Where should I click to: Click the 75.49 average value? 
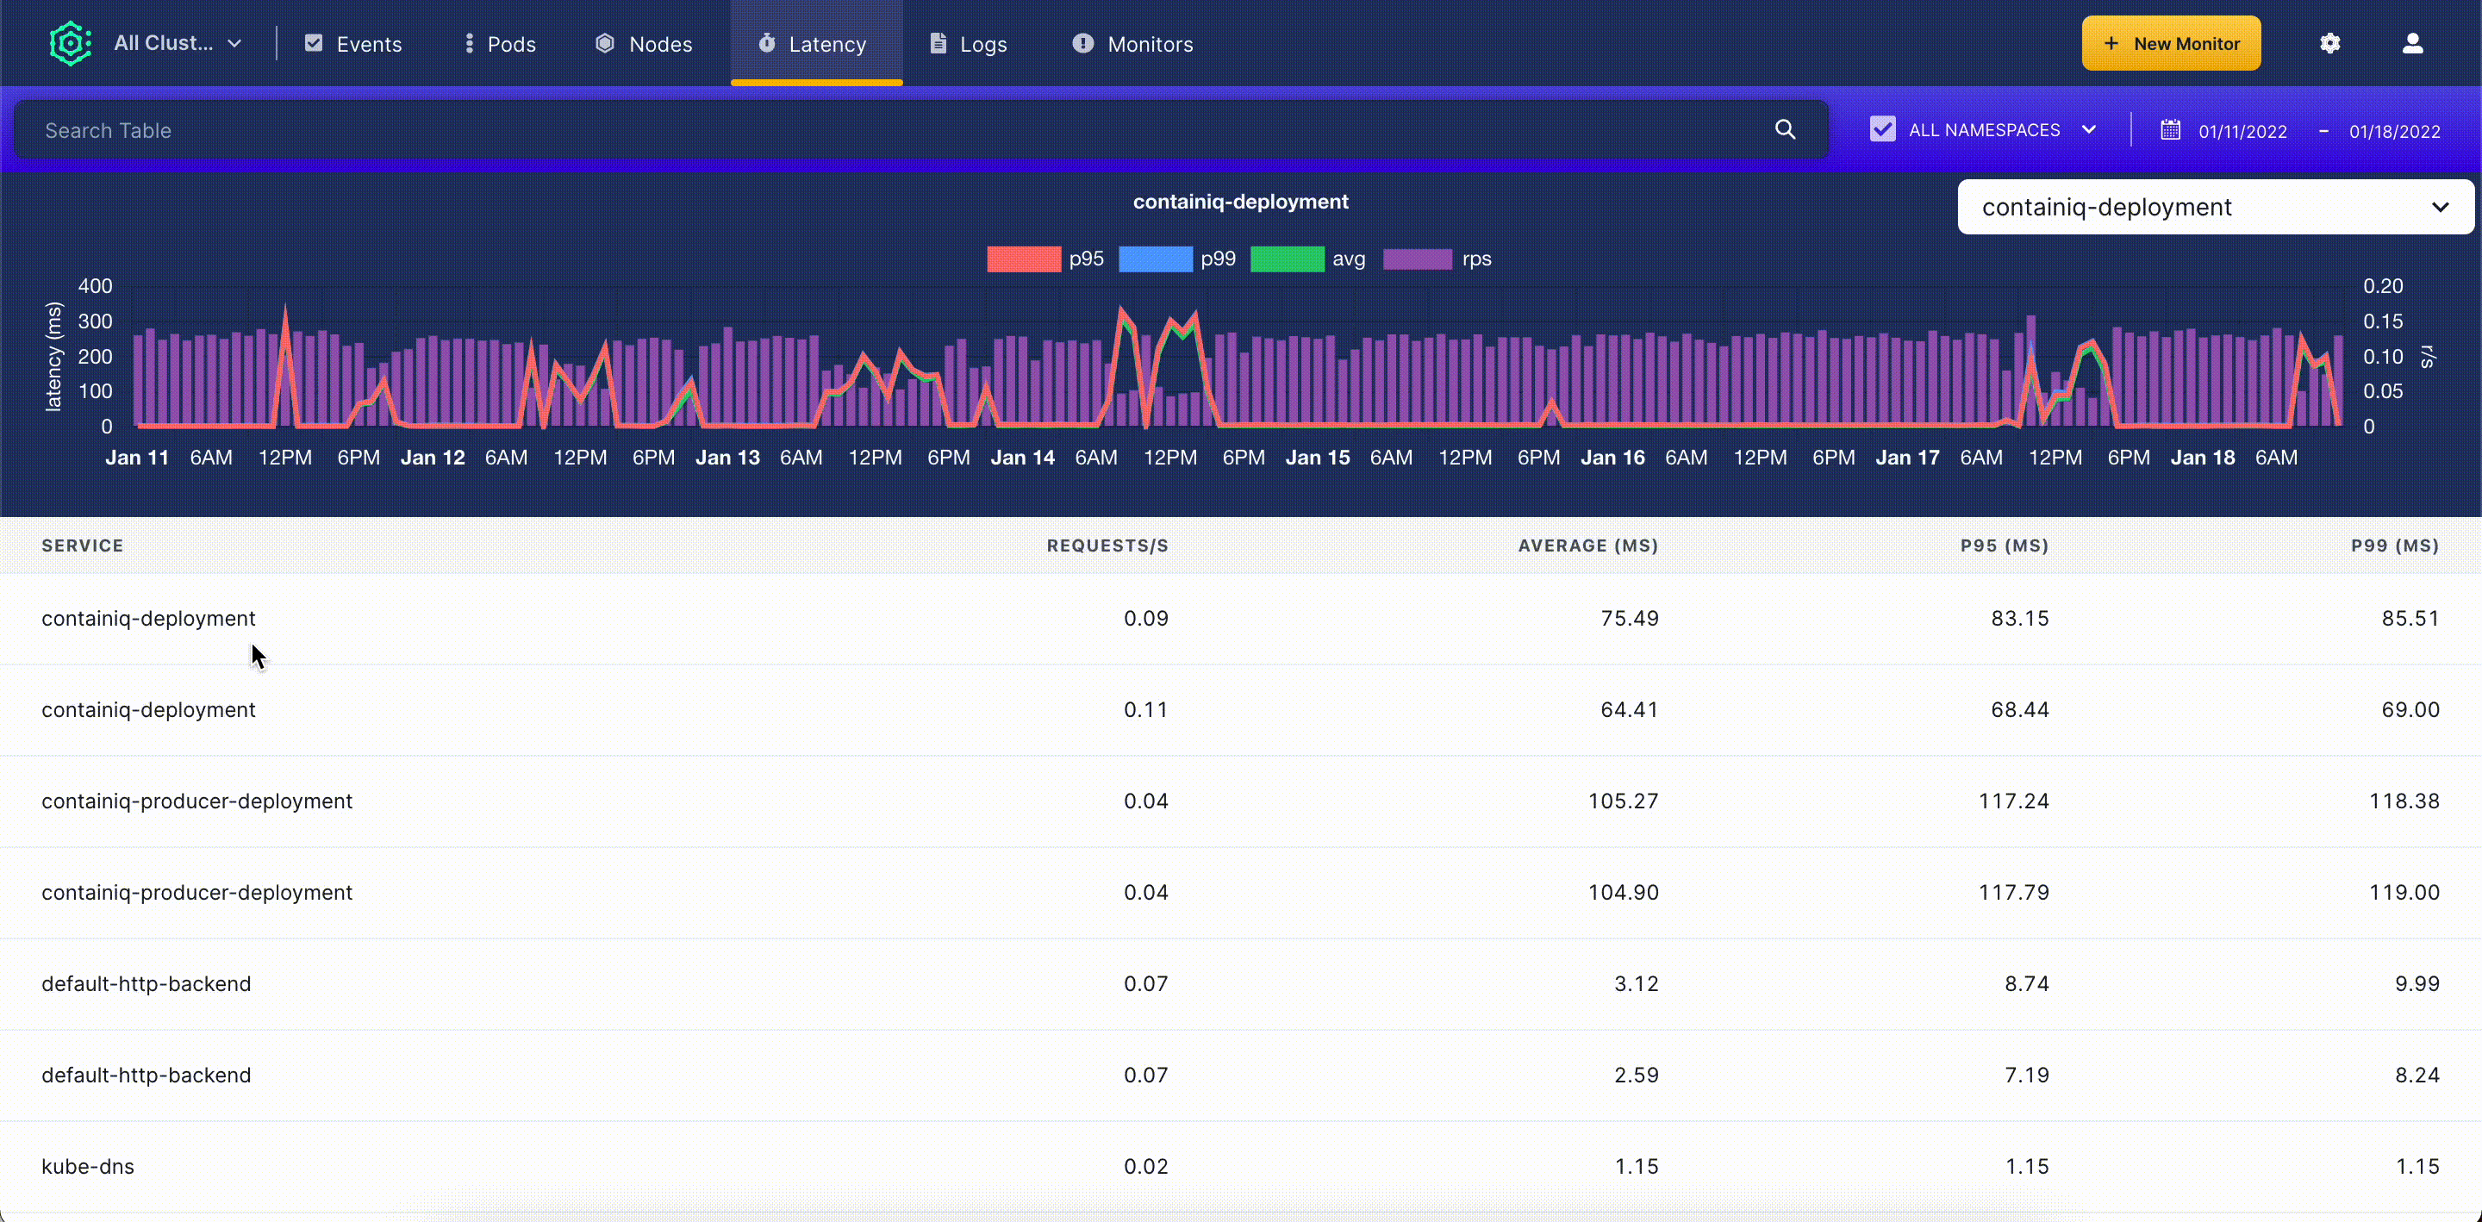[x=1630, y=619]
